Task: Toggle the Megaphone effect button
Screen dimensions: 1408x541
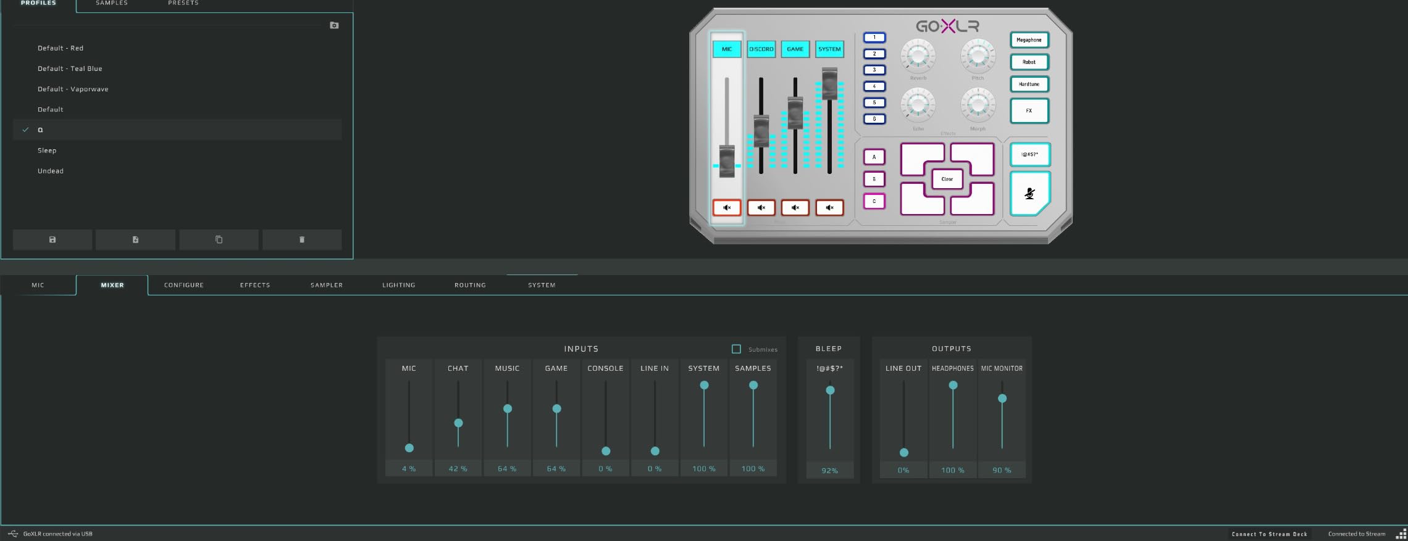Action: pos(1029,40)
